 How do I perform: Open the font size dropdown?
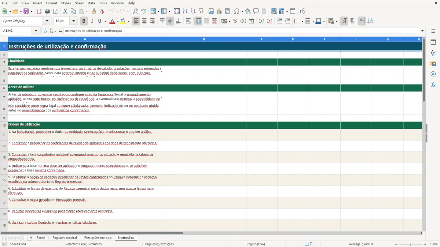click(x=73, y=21)
